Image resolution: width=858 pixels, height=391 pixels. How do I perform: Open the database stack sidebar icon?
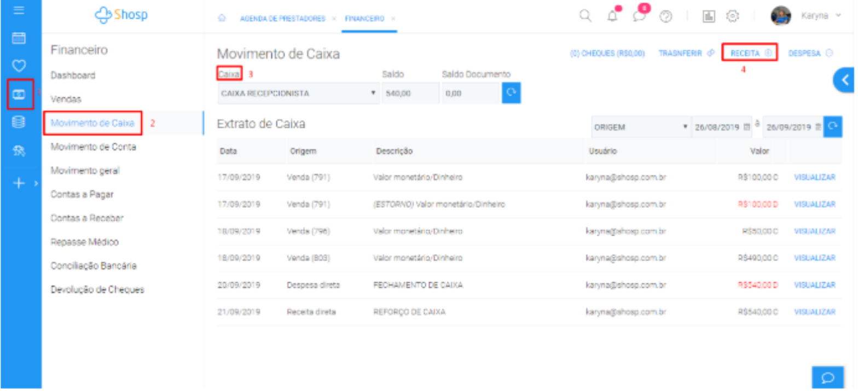tap(19, 122)
